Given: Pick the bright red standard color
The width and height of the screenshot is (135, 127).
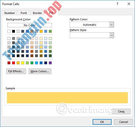Looking at the screenshot, I should (14, 63).
